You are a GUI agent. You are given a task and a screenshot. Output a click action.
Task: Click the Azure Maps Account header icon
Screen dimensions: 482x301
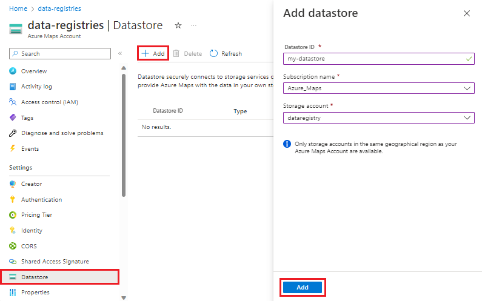(16, 29)
